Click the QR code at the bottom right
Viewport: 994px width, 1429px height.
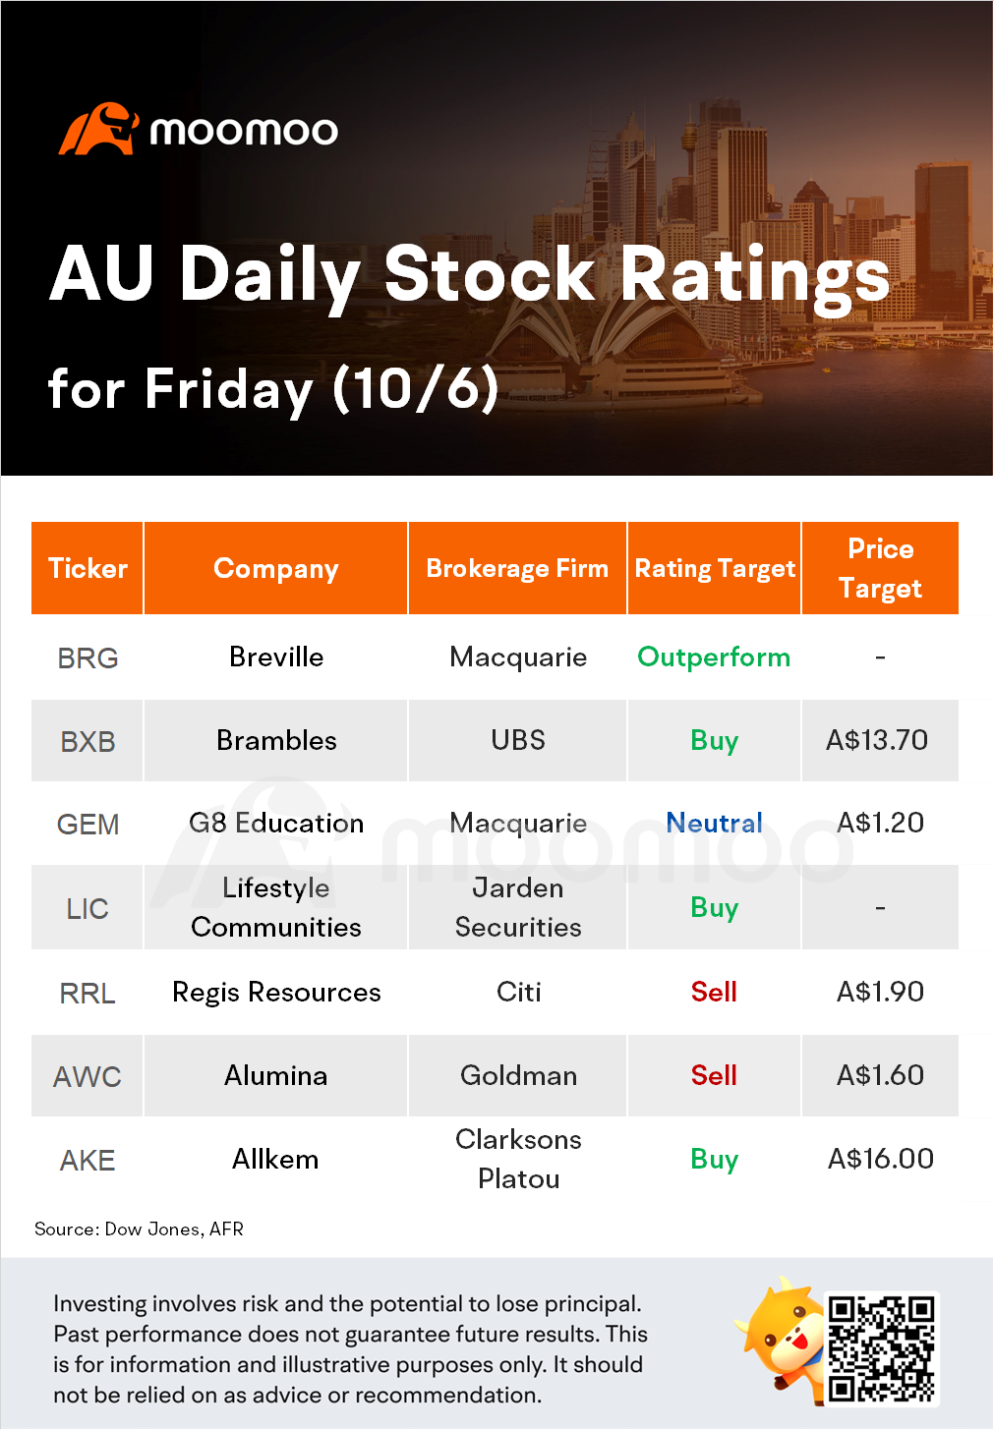click(881, 1347)
